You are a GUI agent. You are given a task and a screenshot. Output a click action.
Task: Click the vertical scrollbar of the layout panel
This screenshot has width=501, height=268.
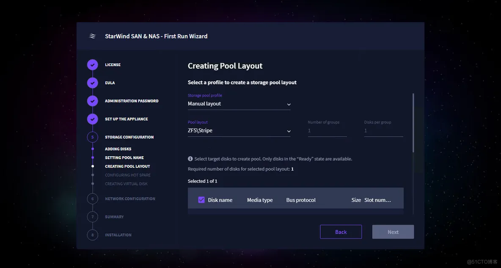click(x=413, y=123)
